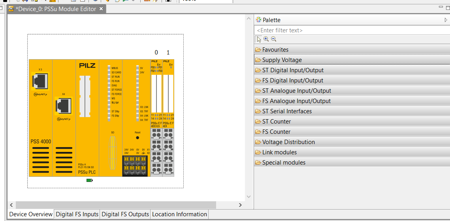Switch to the Device Overview tab

[31, 214]
